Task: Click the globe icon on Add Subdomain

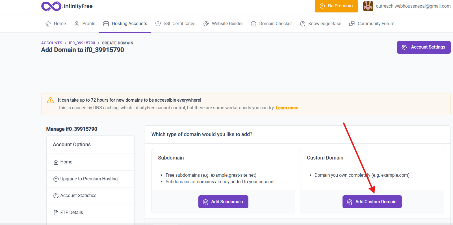Action: (x=206, y=202)
